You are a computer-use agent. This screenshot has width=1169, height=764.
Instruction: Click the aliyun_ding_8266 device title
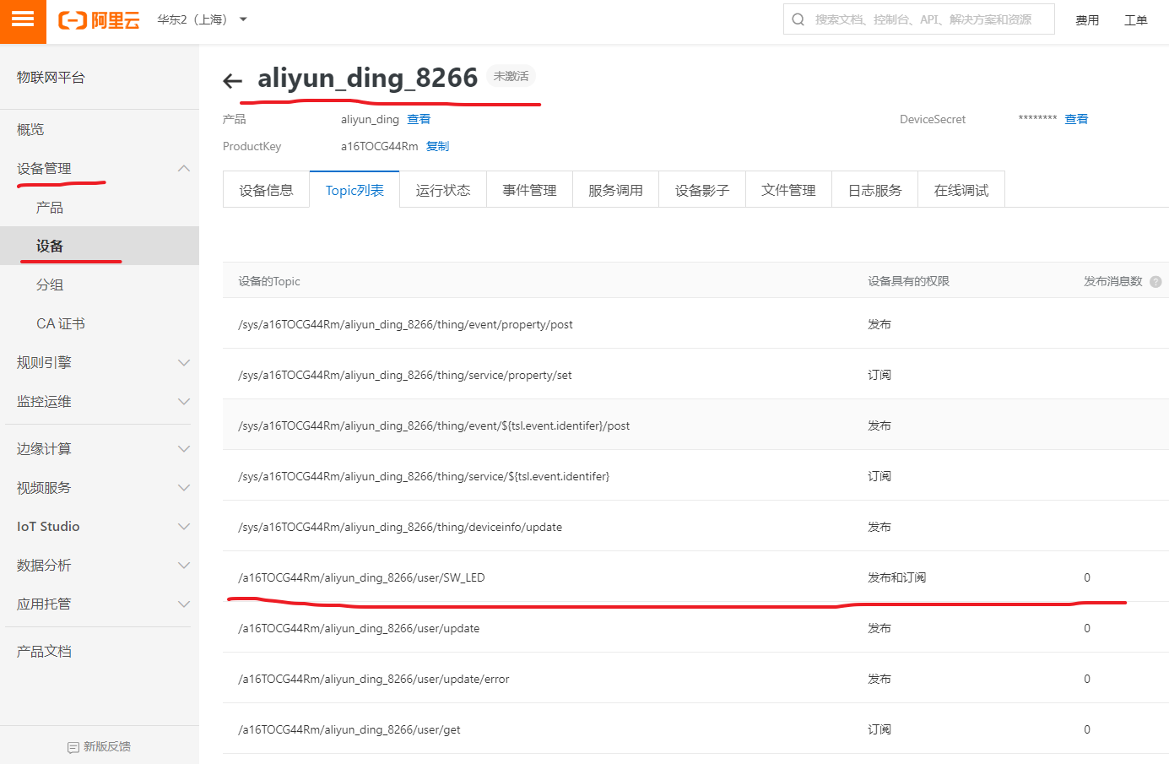click(x=367, y=78)
